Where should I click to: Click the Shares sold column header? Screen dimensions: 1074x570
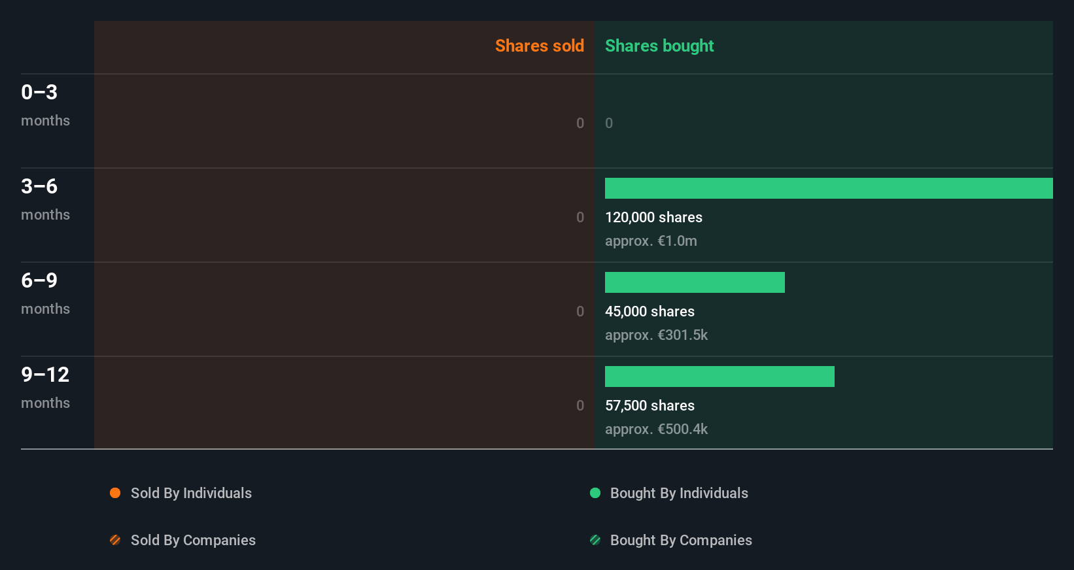click(540, 46)
